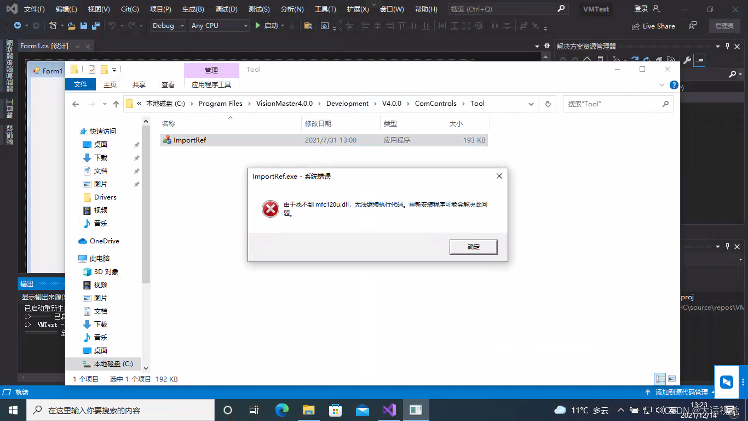The width and height of the screenshot is (748, 421).
Task: Switch Explorer to details view
Action: (x=660, y=379)
